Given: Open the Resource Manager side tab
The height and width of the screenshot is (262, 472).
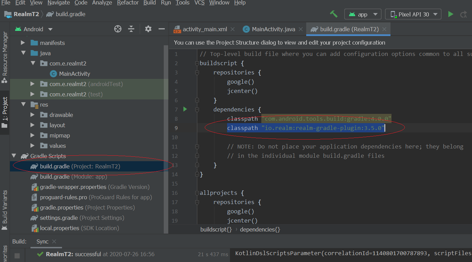Looking at the screenshot, I should point(4,57).
